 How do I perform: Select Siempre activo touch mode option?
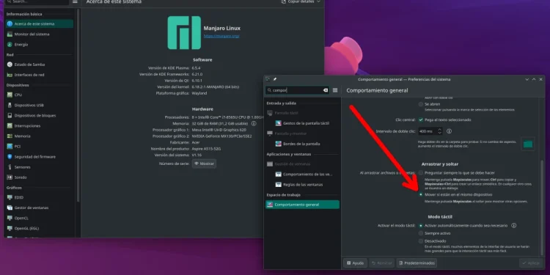coord(421,233)
